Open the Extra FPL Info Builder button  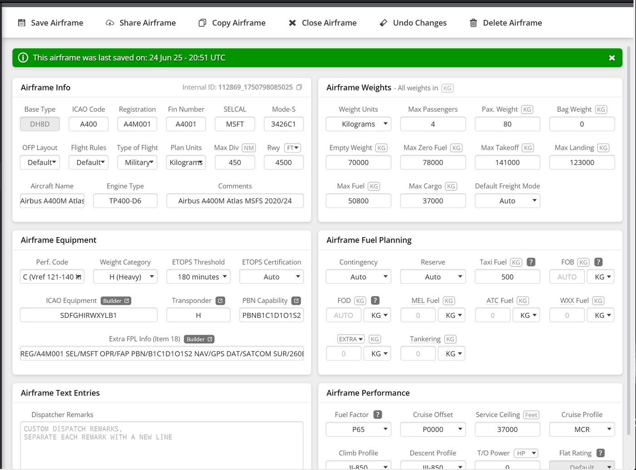[x=199, y=339]
